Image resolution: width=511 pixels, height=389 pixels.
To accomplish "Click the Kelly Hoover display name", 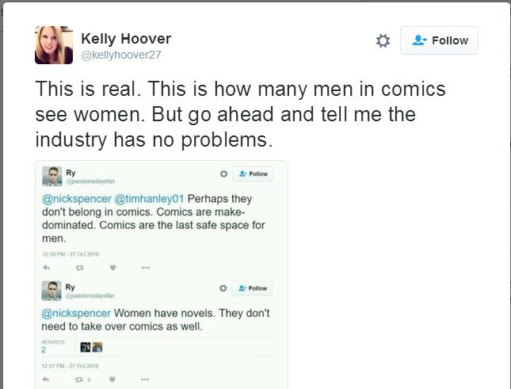I will (x=126, y=38).
